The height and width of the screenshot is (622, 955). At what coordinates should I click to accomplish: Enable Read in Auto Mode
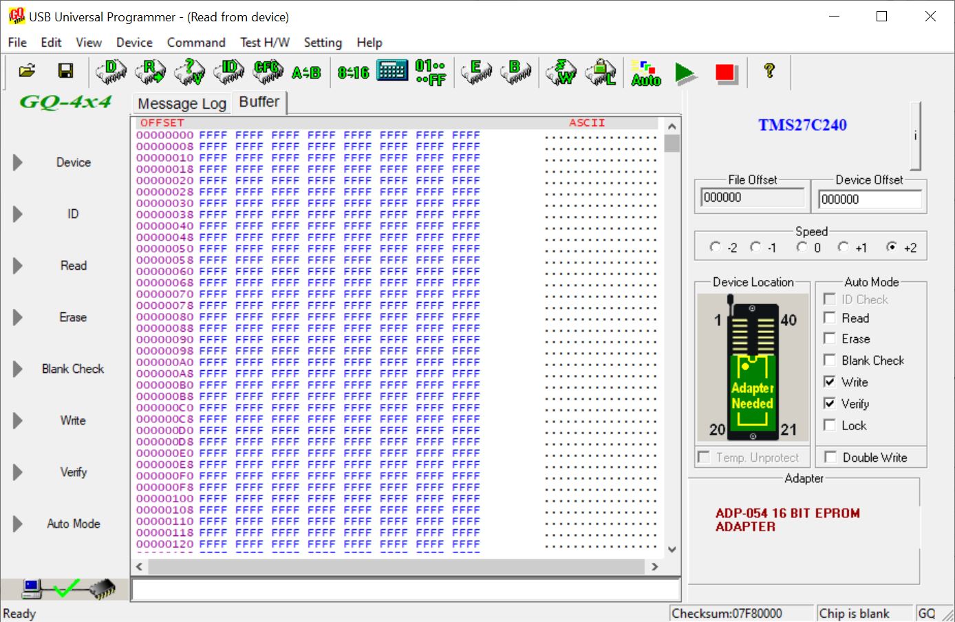tap(830, 318)
